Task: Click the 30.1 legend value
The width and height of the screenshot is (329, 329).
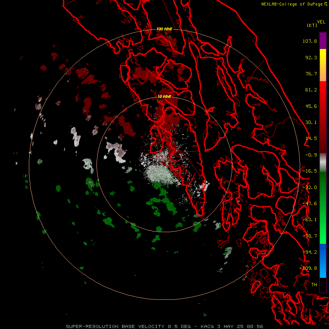Action: (x=311, y=122)
